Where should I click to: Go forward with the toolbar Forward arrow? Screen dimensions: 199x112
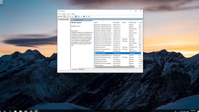(61, 16)
